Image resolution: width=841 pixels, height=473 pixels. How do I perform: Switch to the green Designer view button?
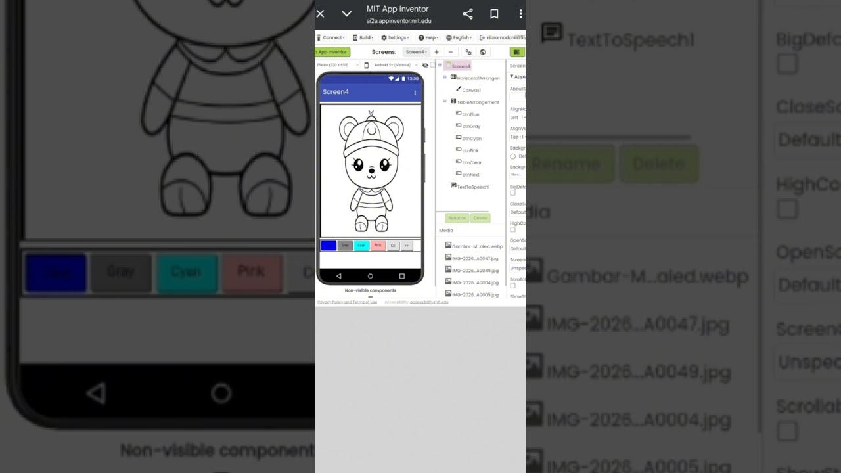(x=516, y=52)
